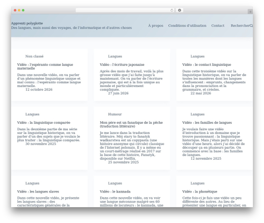Screen dimensions: 264x223
Task: Click the extension icon beside address bar
Action: click(x=180, y=11)
